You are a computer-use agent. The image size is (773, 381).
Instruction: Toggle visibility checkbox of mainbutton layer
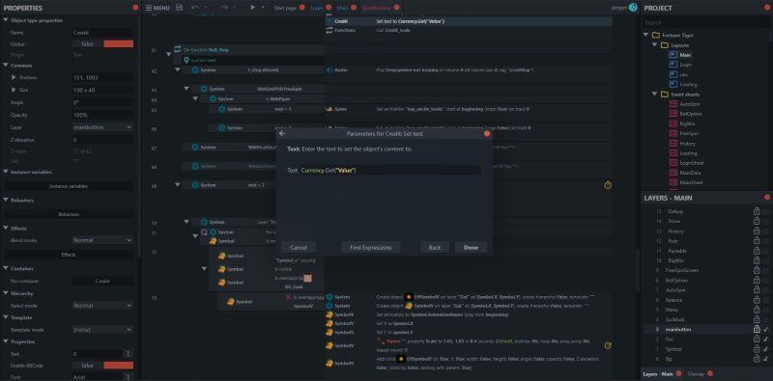tap(765, 329)
